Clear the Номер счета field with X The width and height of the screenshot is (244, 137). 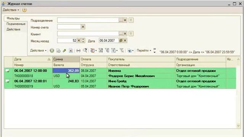click(x=83, y=27)
